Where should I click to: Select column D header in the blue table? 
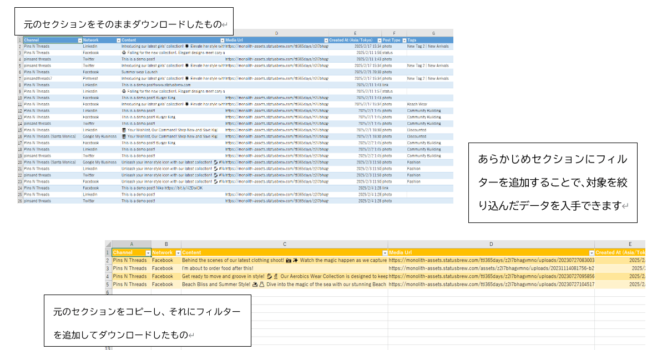(276, 33)
